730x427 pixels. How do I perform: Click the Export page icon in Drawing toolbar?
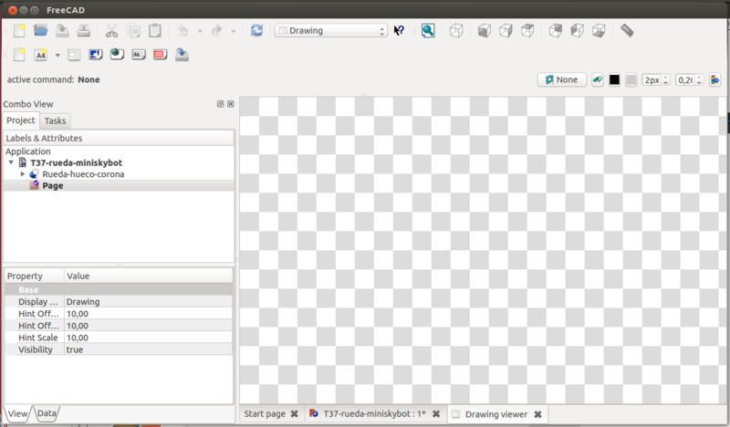(182, 55)
